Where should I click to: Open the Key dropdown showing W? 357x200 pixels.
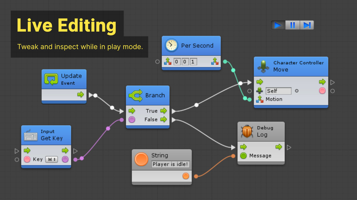[x=51, y=159]
